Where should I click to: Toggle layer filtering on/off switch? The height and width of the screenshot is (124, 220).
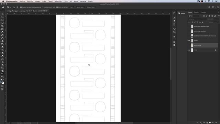(219, 15)
